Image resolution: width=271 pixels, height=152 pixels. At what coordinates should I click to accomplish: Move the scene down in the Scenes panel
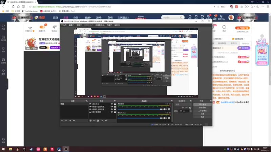pyautogui.click(x=74, y=121)
